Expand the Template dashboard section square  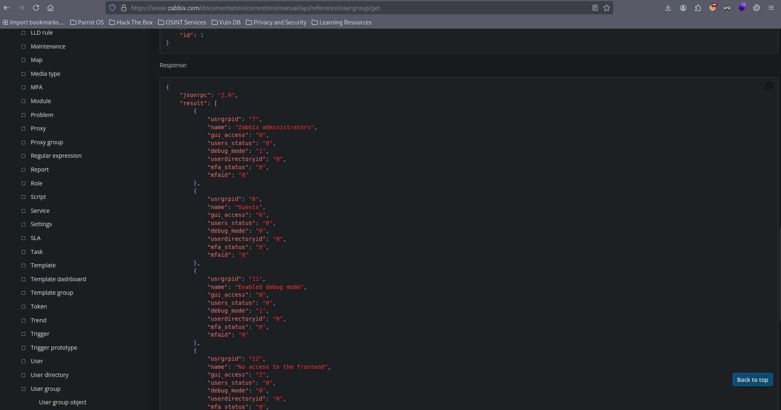(23, 279)
